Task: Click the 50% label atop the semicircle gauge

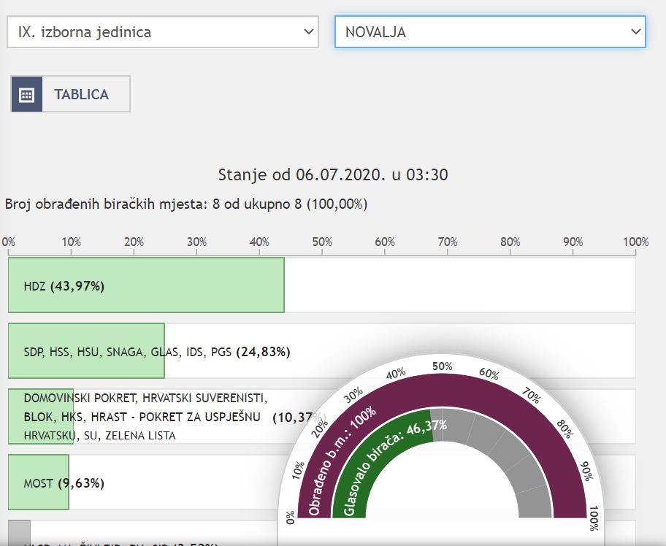Action: (x=441, y=366)
